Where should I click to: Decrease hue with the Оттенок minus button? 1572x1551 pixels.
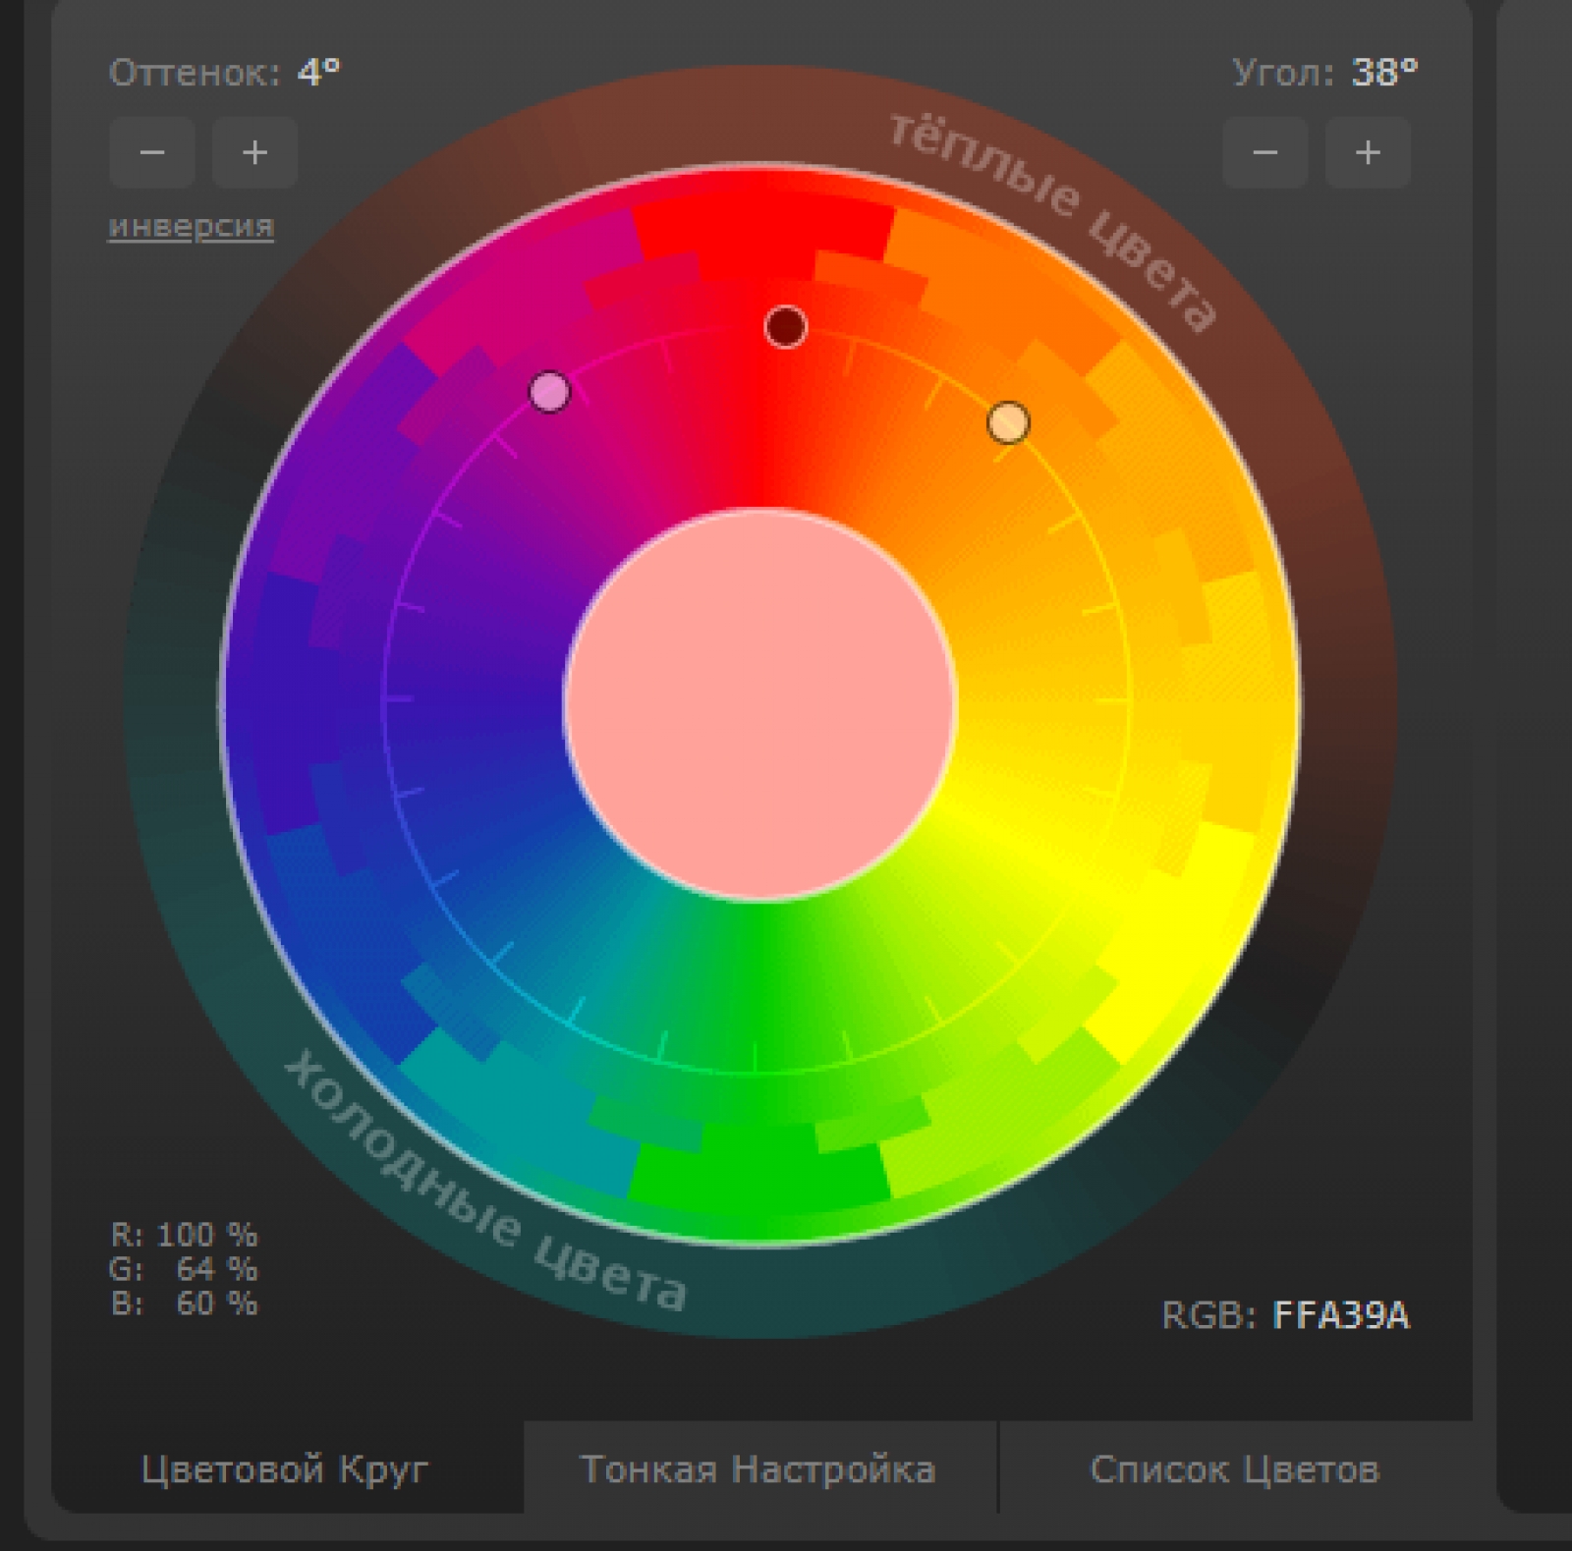tap(151, 152)
